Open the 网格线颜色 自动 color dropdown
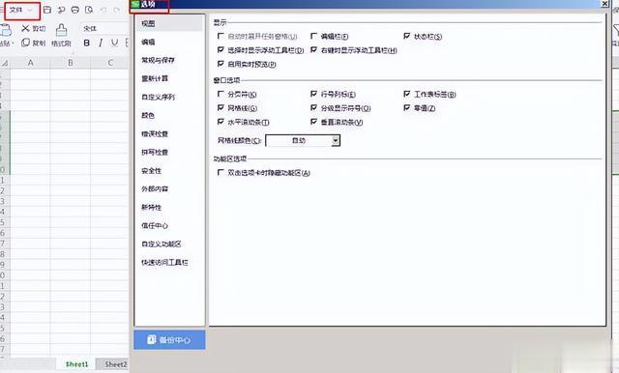The image size is (619, 373). pos(303,140)
